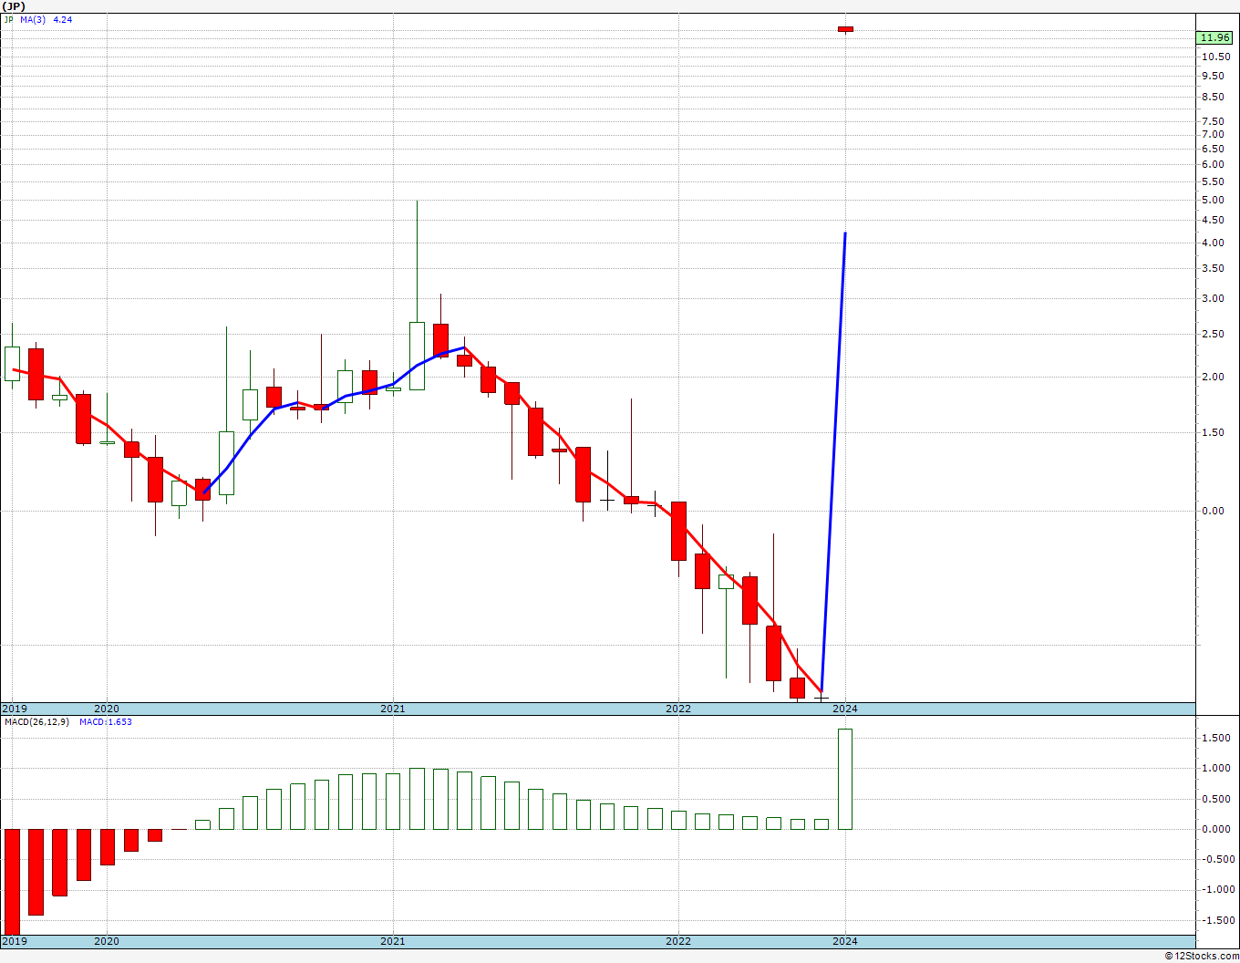Click the early-2021 candle with wick reaching 5.00
This screenshot has width=1240, height=963.
[x=417, y=356]
